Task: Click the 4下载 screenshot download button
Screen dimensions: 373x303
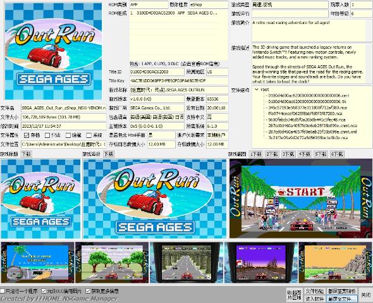Action: pyautogui.click(x=305, y=154)
